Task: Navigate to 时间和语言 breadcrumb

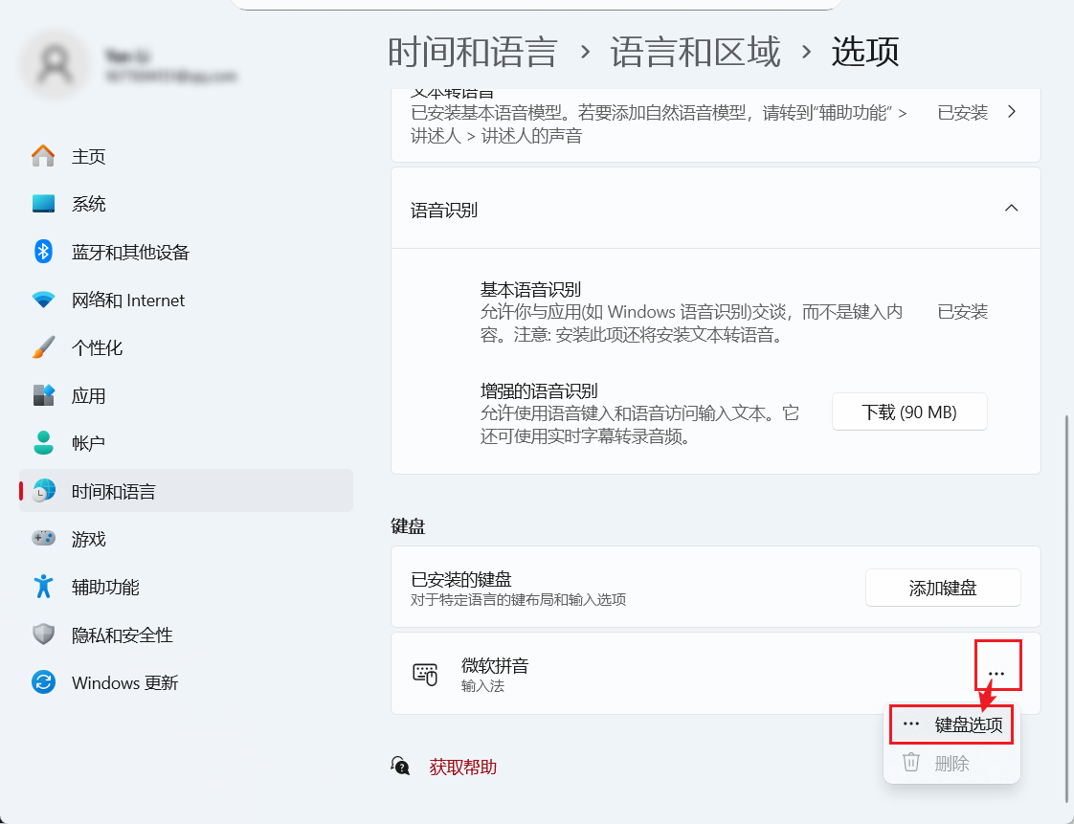Action: [473, 52]
